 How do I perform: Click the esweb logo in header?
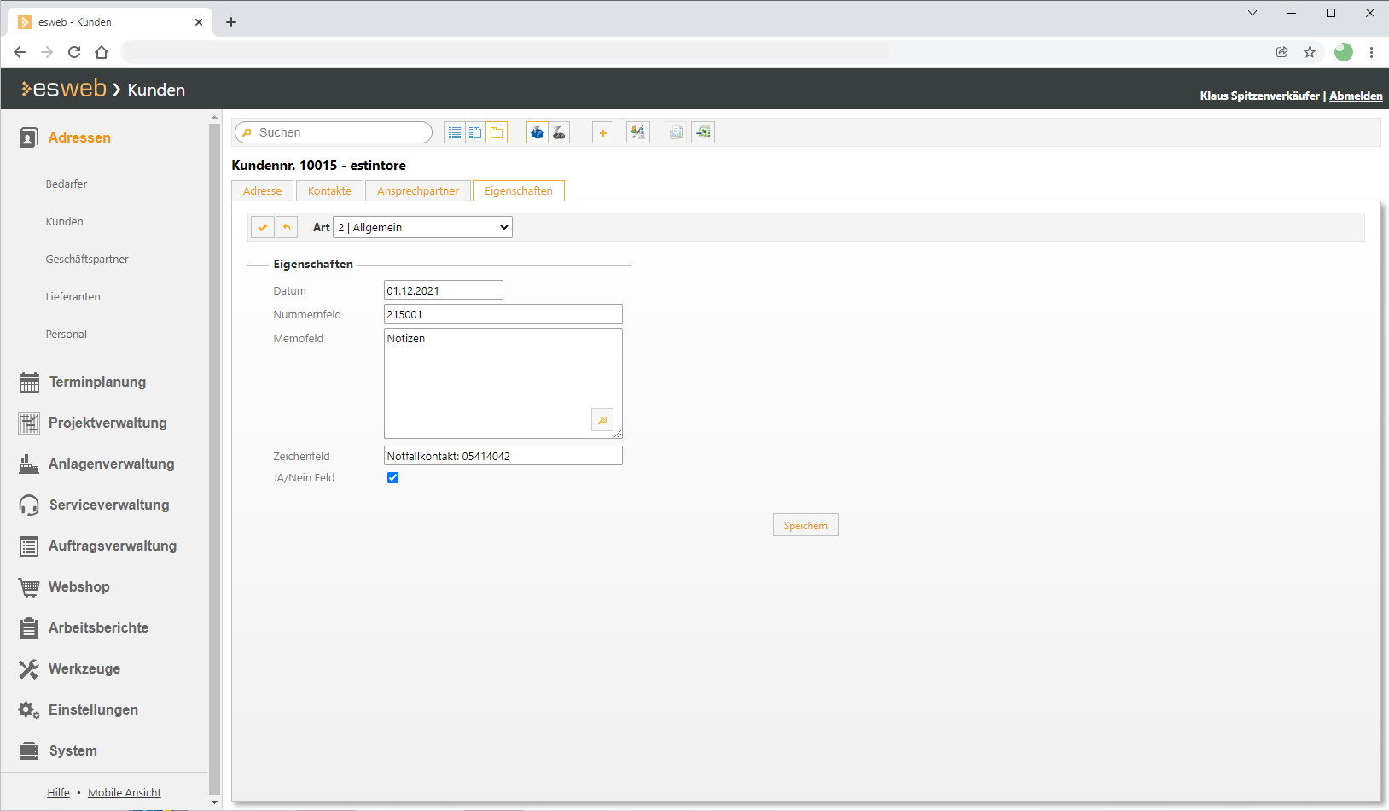tap(64, 89)
